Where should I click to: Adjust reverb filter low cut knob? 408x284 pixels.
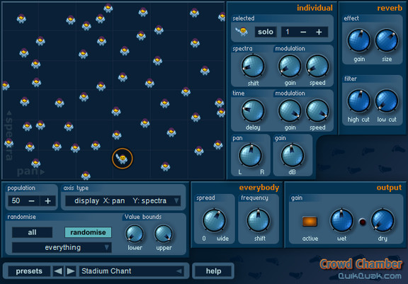pyautogui.click(x=387, y=101)
